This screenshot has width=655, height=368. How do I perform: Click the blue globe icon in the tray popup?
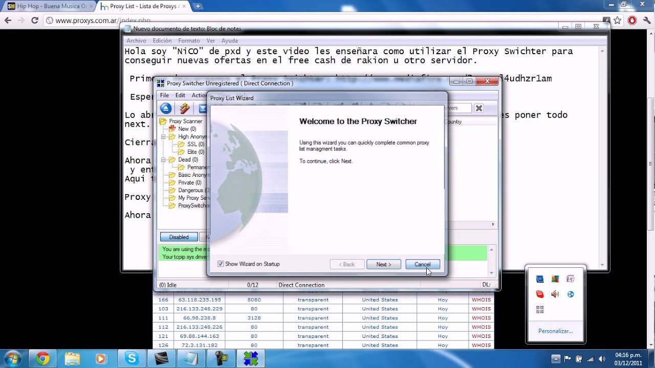coord(571,294)
